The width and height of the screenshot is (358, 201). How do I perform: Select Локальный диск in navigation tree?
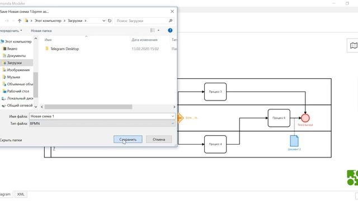click(x=17, y=98)
